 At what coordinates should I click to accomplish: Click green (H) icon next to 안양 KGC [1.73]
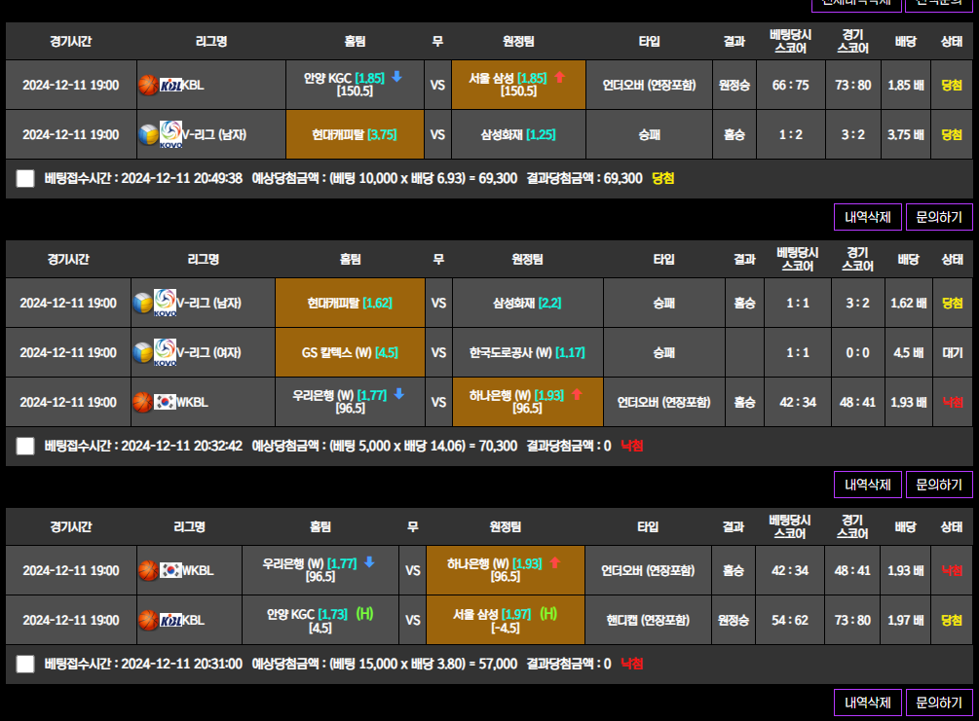coord(364,613)
